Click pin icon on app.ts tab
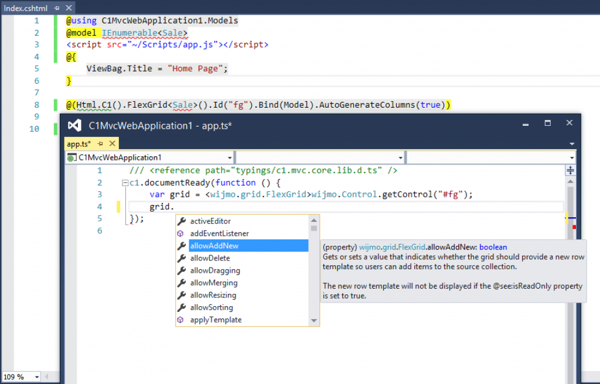The width and height of the screenshot is (600, 384). pos(100,144)
